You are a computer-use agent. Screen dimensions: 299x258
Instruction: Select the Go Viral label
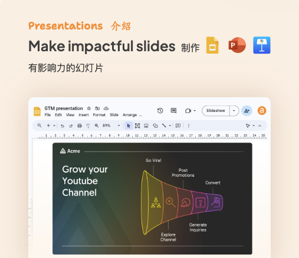point(153,160)
